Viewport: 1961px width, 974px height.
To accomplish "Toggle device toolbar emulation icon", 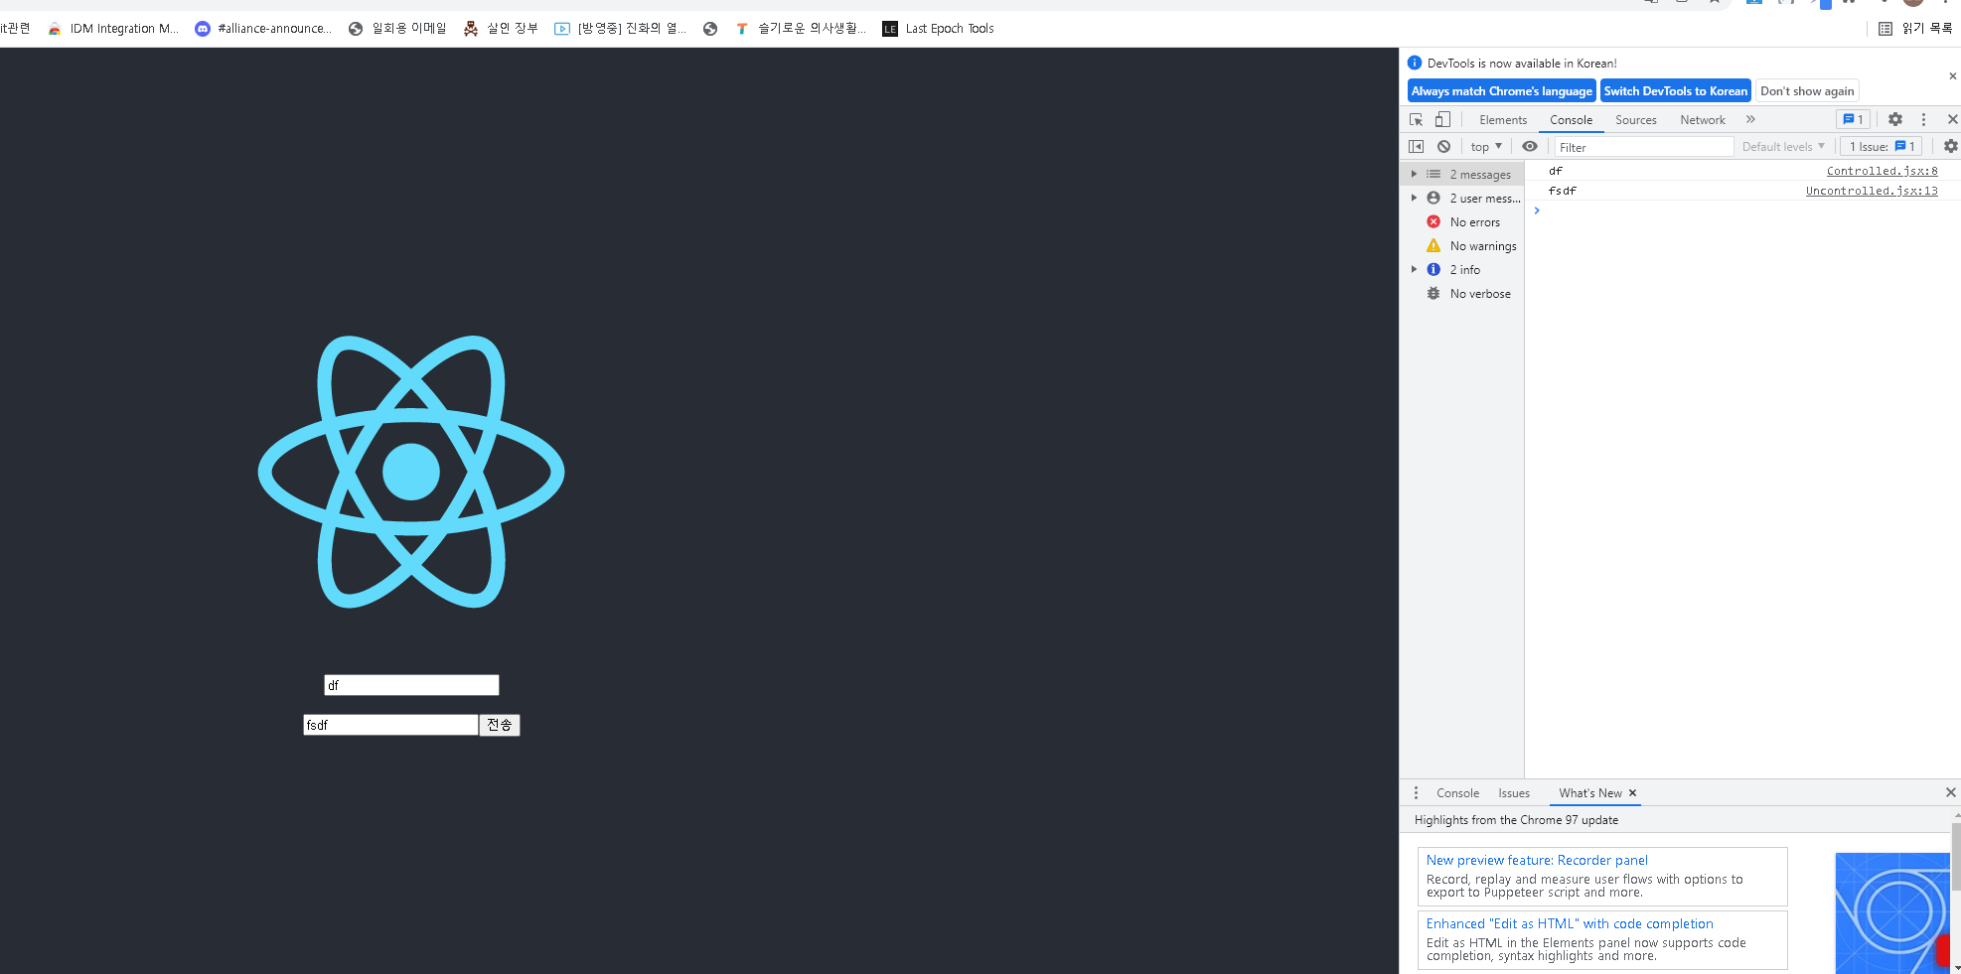I will point(1442,119).
